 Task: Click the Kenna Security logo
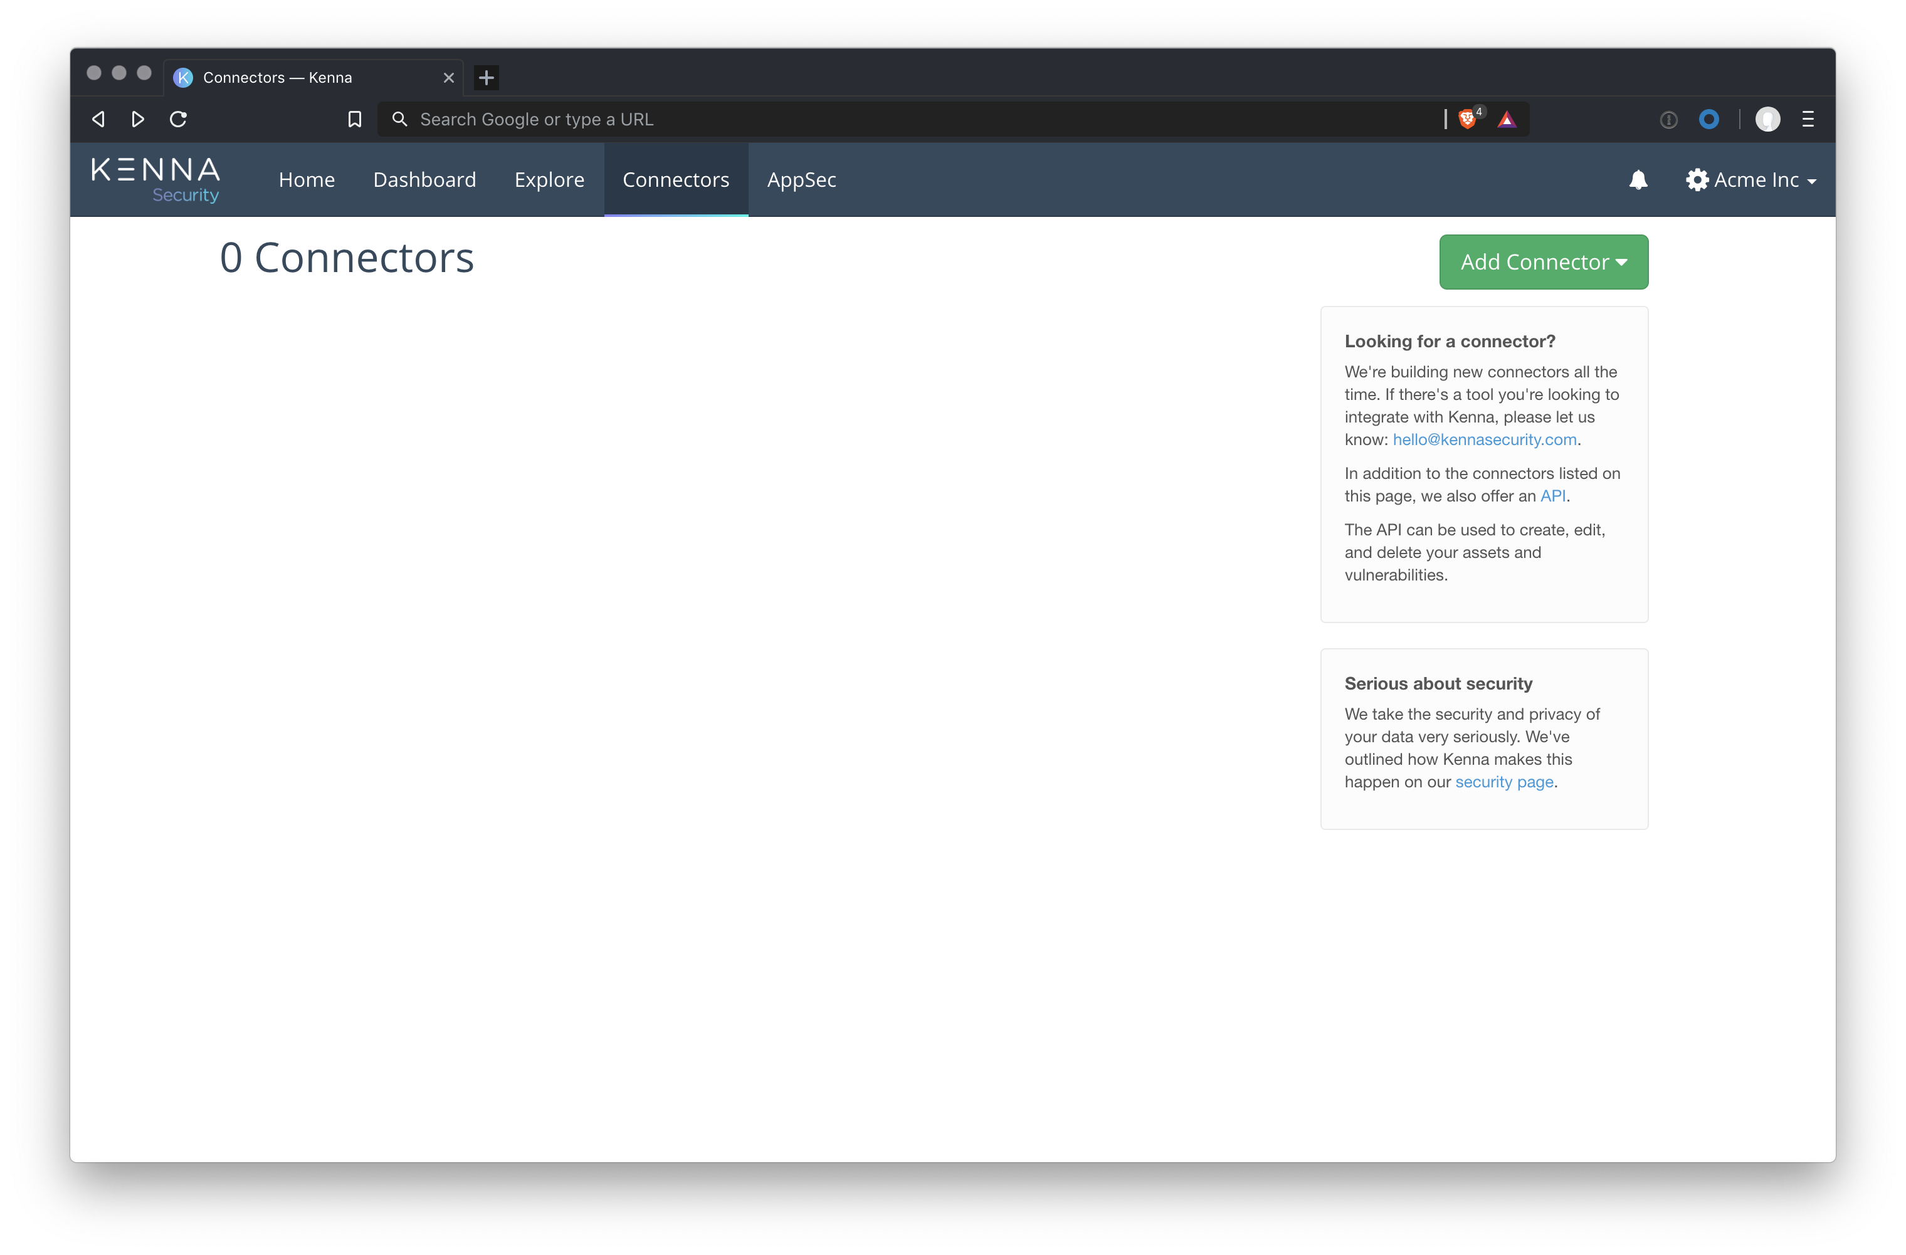point(155,179)
